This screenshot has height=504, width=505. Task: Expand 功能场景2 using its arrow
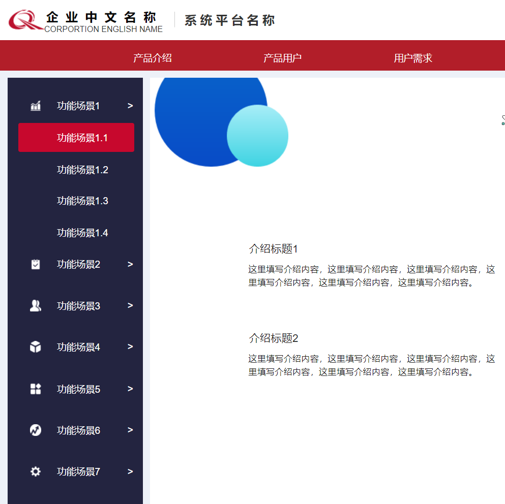(x=130, y=264)
